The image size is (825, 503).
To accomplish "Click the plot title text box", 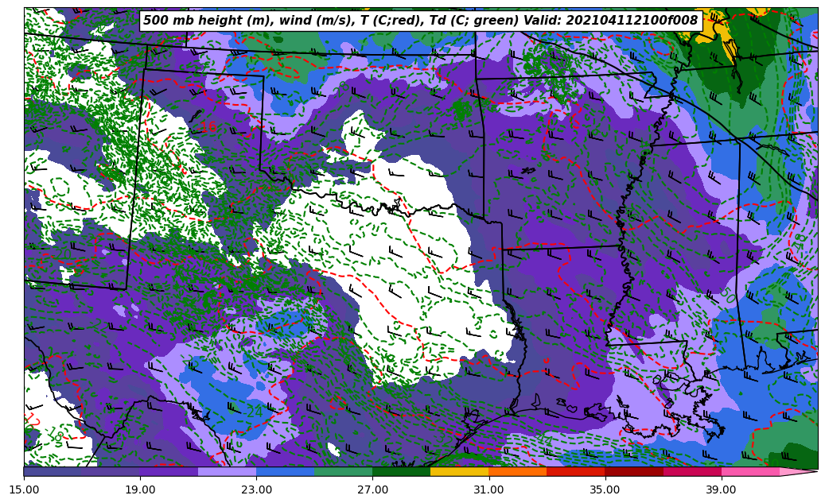I will (x=420, y=21).
